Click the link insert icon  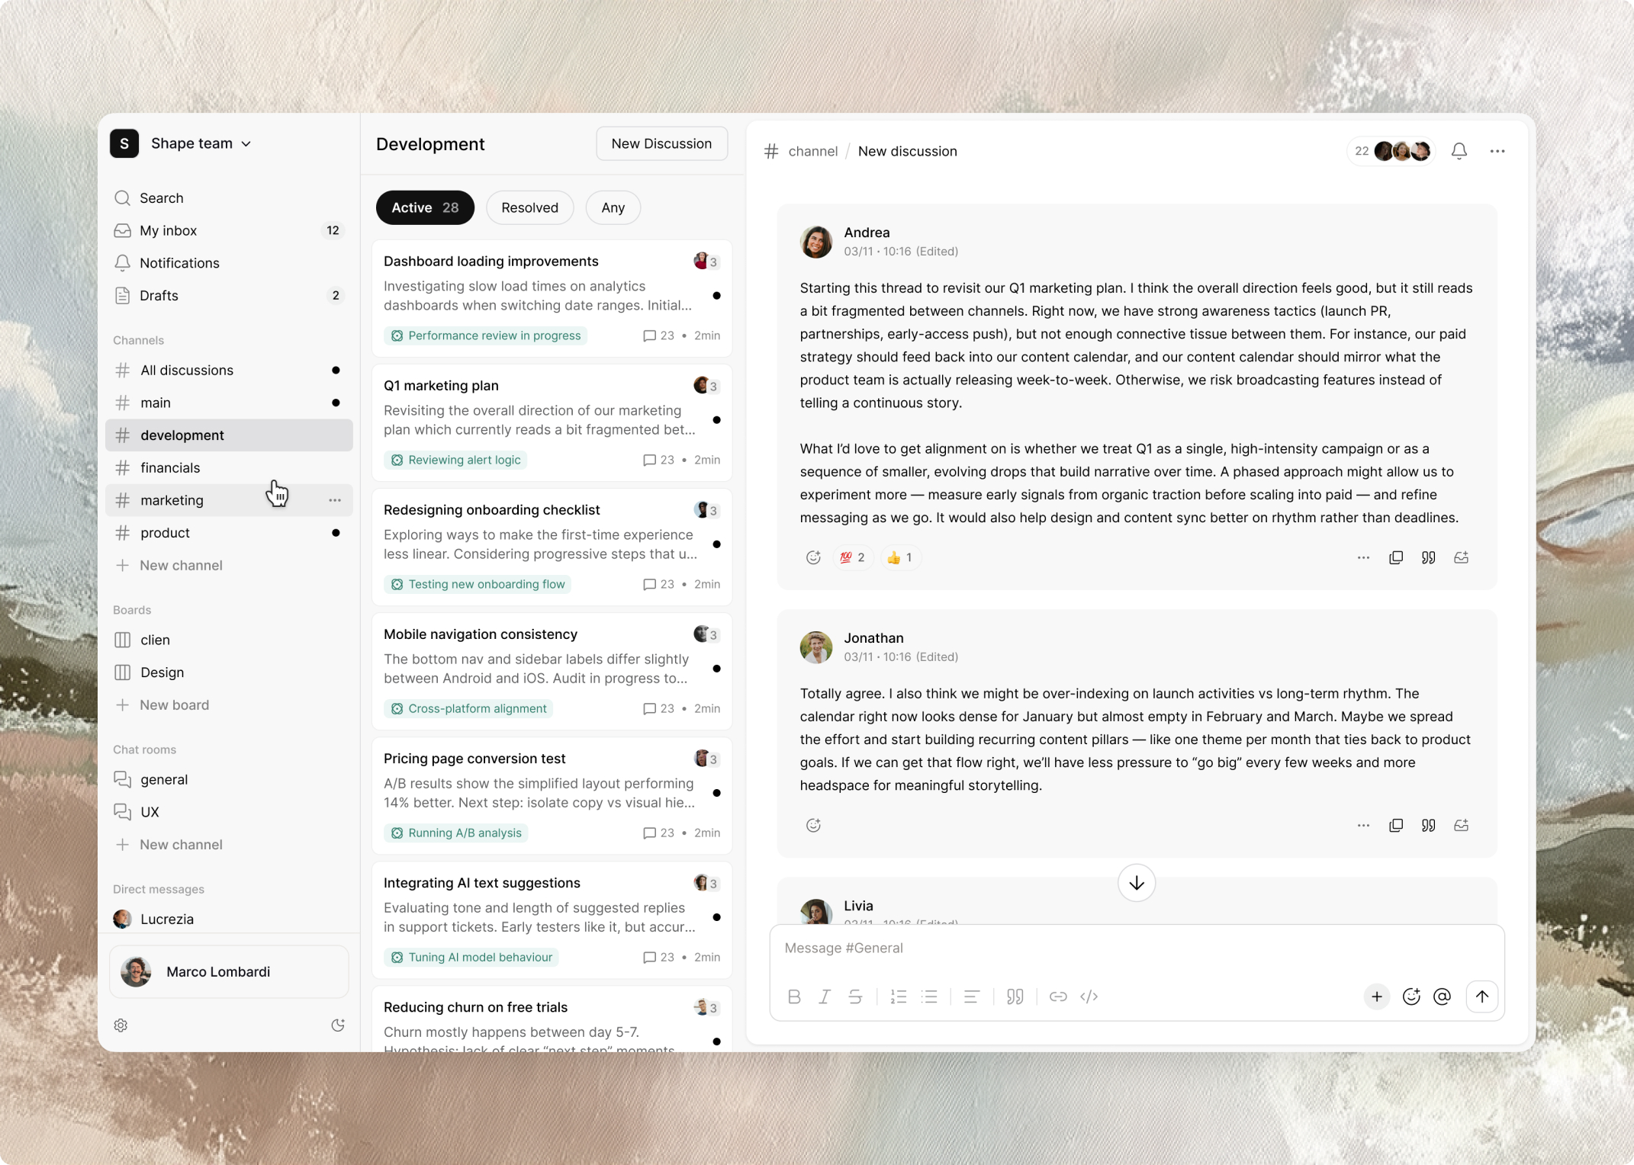tap(1058, 997)
